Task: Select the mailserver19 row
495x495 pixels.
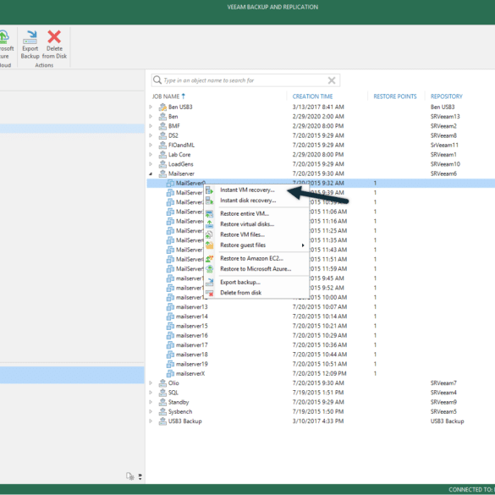Action: (321, 364)
